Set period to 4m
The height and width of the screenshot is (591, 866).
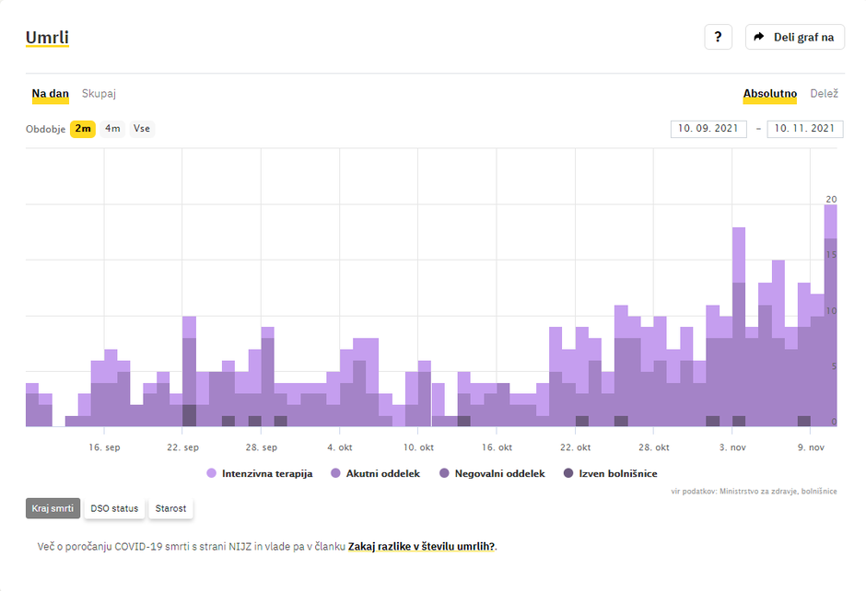point(112,129)
